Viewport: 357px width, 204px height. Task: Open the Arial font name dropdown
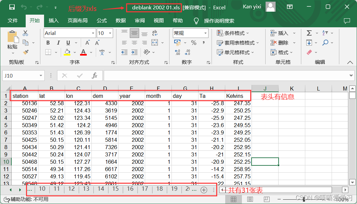pos(93,33)
